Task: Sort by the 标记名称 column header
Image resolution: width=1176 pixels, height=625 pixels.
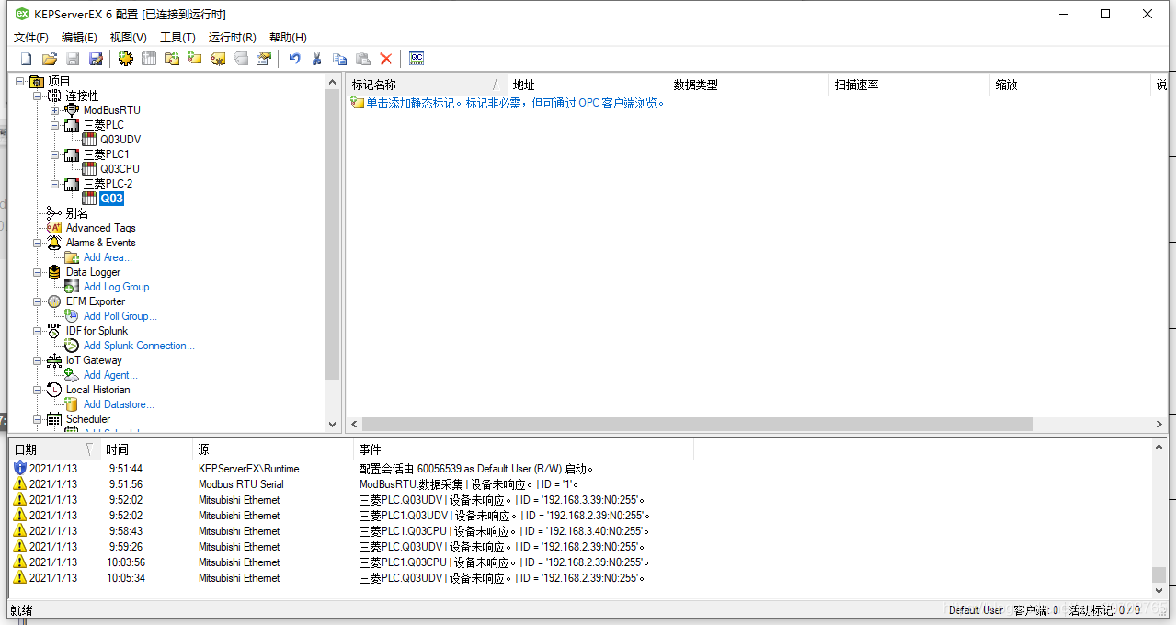Action: click(x=427, y=85)
